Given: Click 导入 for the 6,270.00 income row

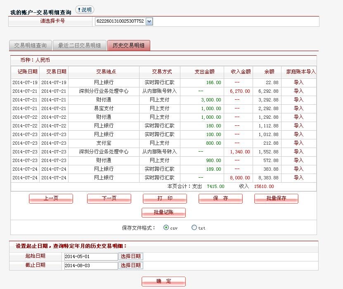Looking at the screenshot, I should click(x=298, y=91).
